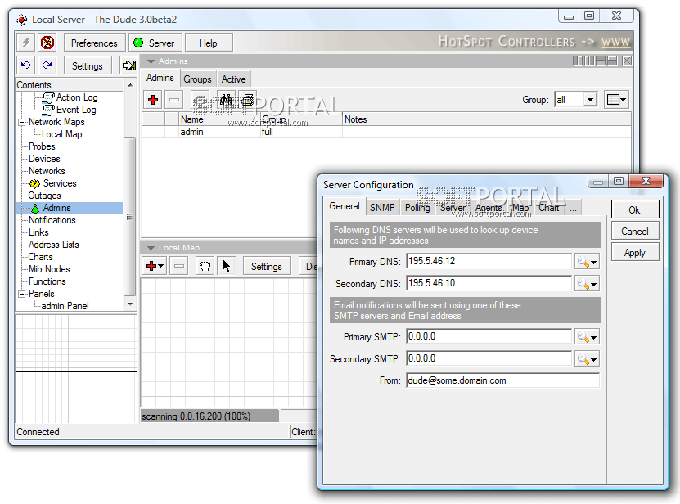
Task: Switch to the Groups tab
Action: [197, 79]
